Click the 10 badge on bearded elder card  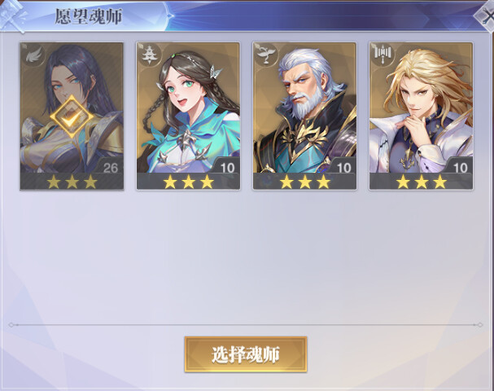(x=343, y=168)
